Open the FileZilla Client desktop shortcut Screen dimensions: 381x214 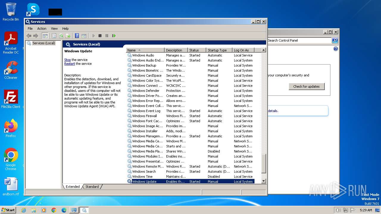point(11,99)
